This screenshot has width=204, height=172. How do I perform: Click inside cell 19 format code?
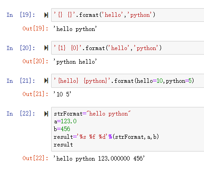[128, 15]
